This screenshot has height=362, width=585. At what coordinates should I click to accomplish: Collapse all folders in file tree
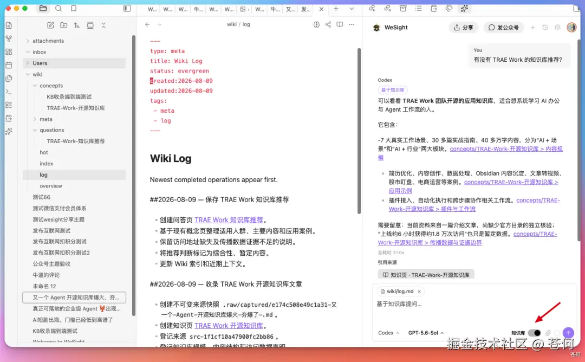103,25
